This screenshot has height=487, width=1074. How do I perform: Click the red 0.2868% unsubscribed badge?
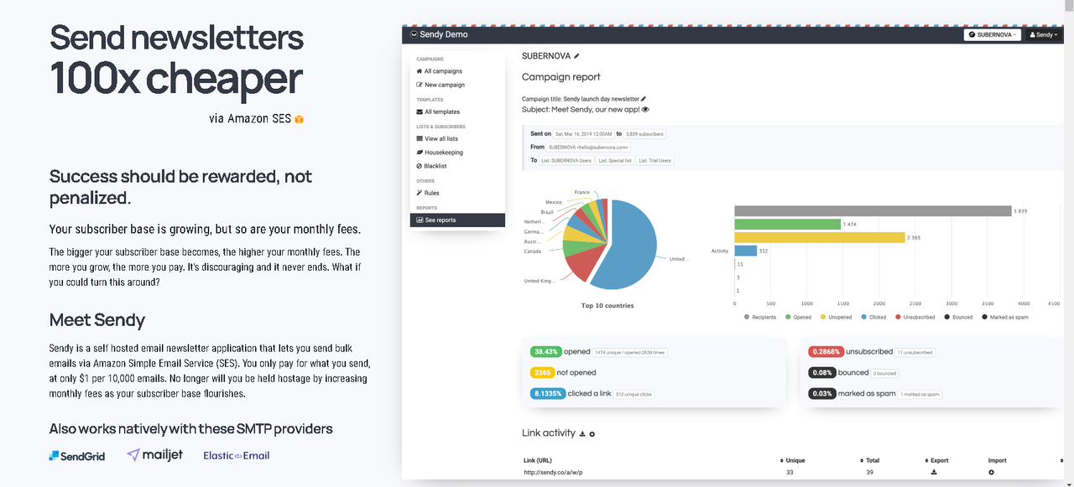826,352
